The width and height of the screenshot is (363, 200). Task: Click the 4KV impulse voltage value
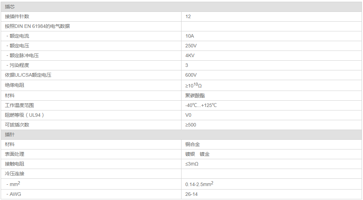[x=190, y=55]
